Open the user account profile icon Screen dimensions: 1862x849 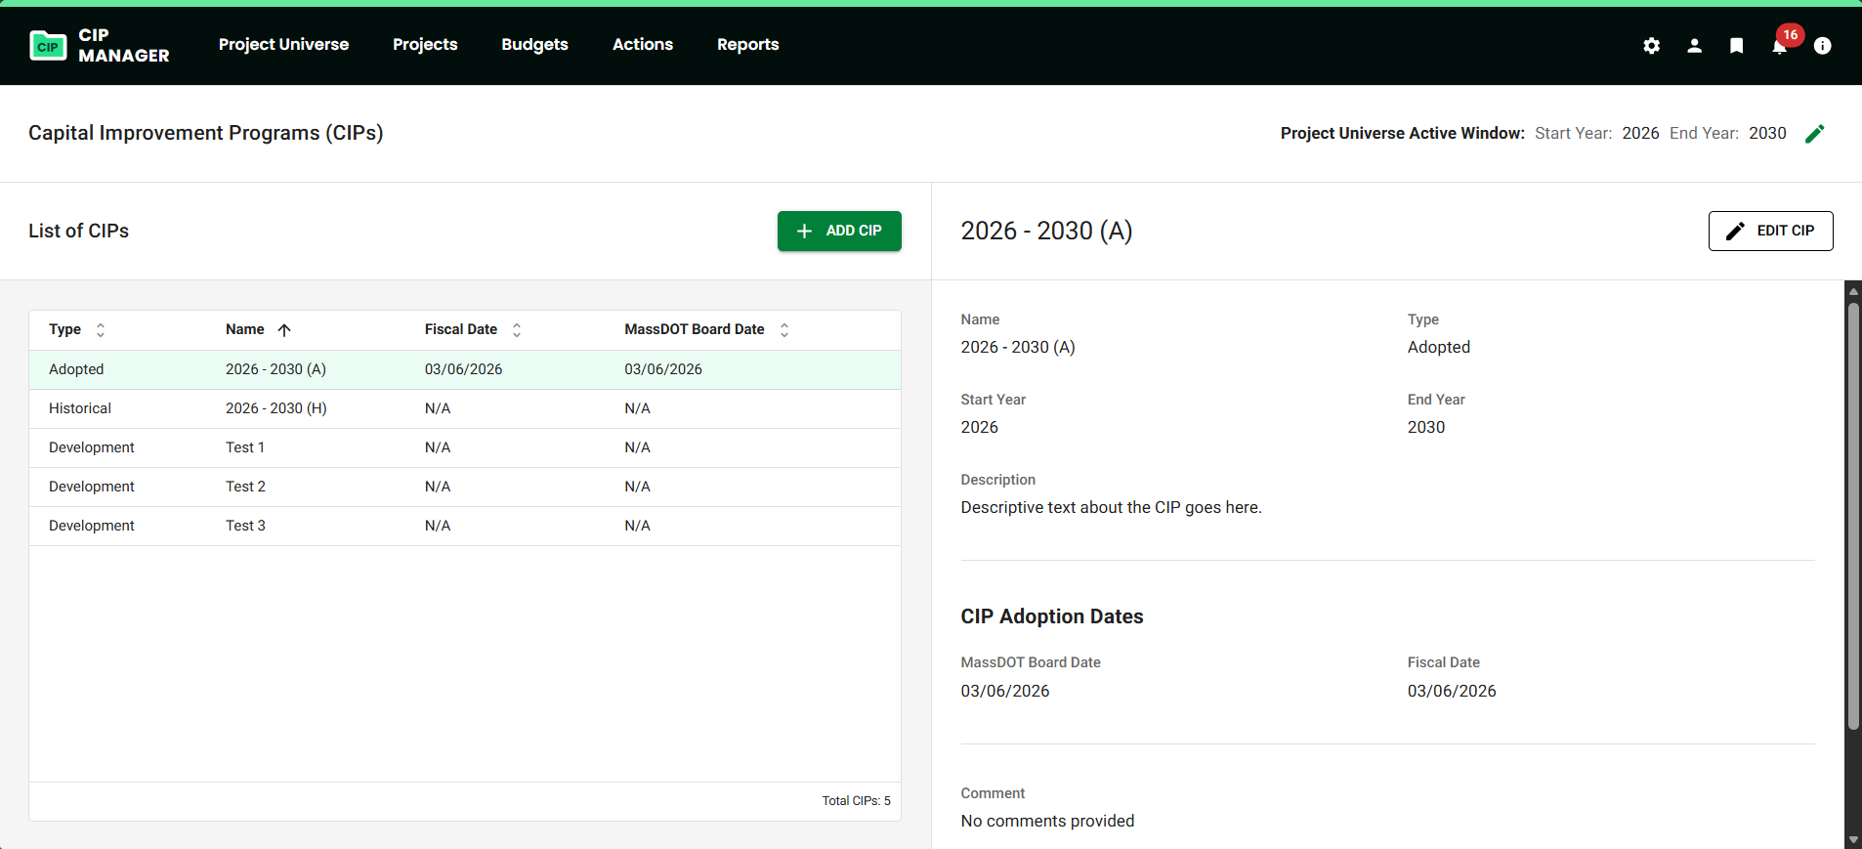(1694, 46)
